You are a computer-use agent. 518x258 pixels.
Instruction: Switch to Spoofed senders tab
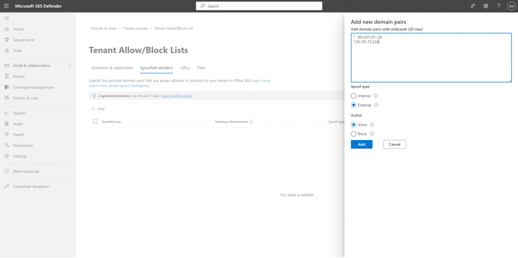(157, 68)
